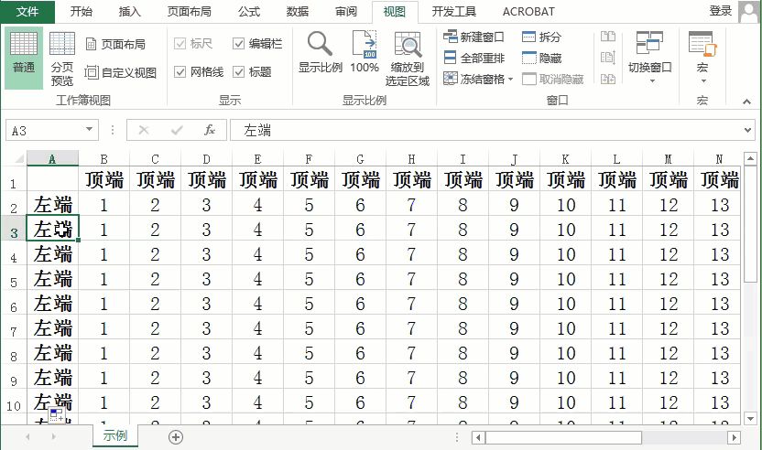Go to next sheet navigation arrow
This screenshot has height=450, width=762.
pyautogui.click(x=53, y=437)
